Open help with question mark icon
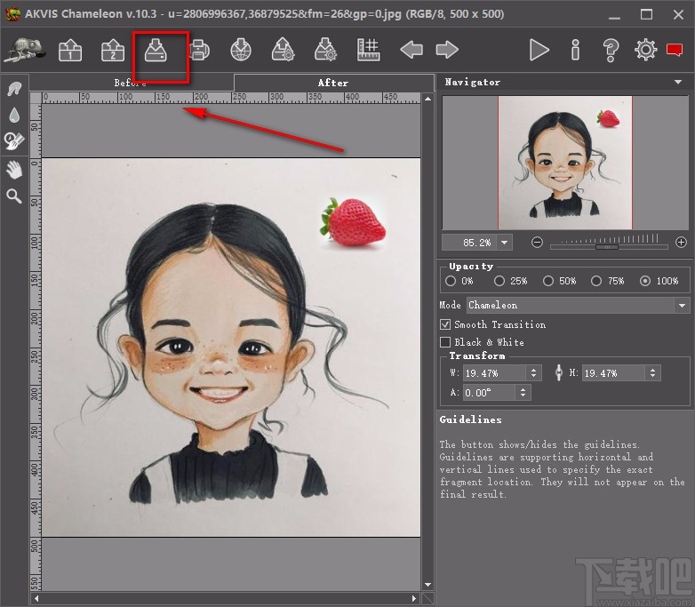The height and width of the screenshot is (607, 695). click(611, 50)
